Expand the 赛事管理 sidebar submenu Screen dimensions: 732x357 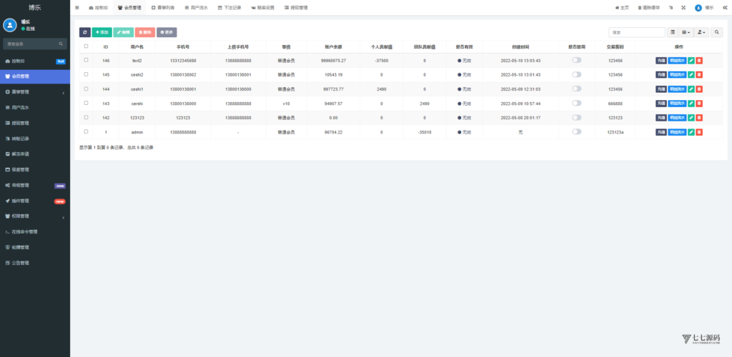[34, 91]
